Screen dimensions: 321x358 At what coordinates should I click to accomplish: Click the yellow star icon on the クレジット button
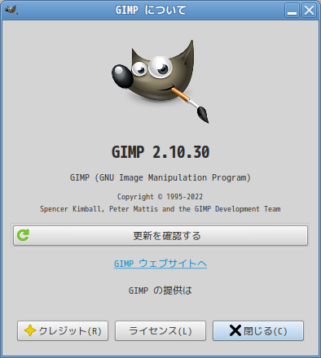click(30, 330)
